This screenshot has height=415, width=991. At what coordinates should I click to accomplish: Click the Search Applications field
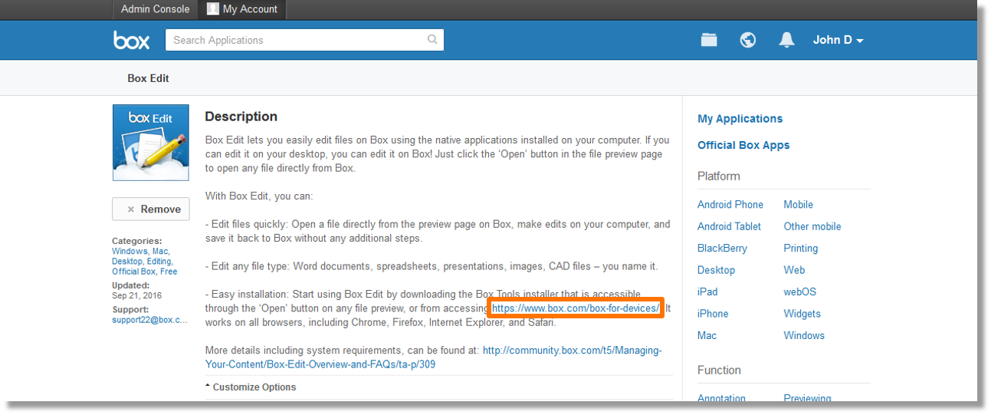[304, 40]
